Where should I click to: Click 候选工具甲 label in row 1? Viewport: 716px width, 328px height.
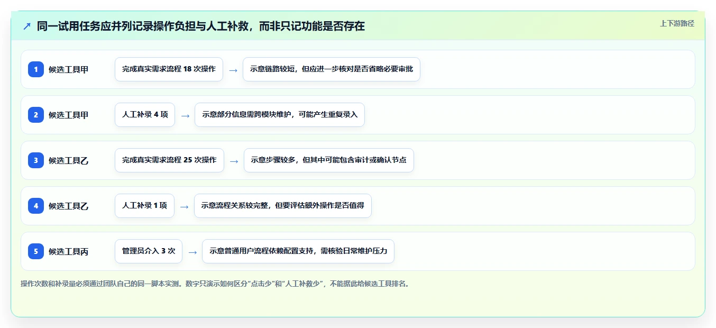pyautogui.click(x=69, y=69)
